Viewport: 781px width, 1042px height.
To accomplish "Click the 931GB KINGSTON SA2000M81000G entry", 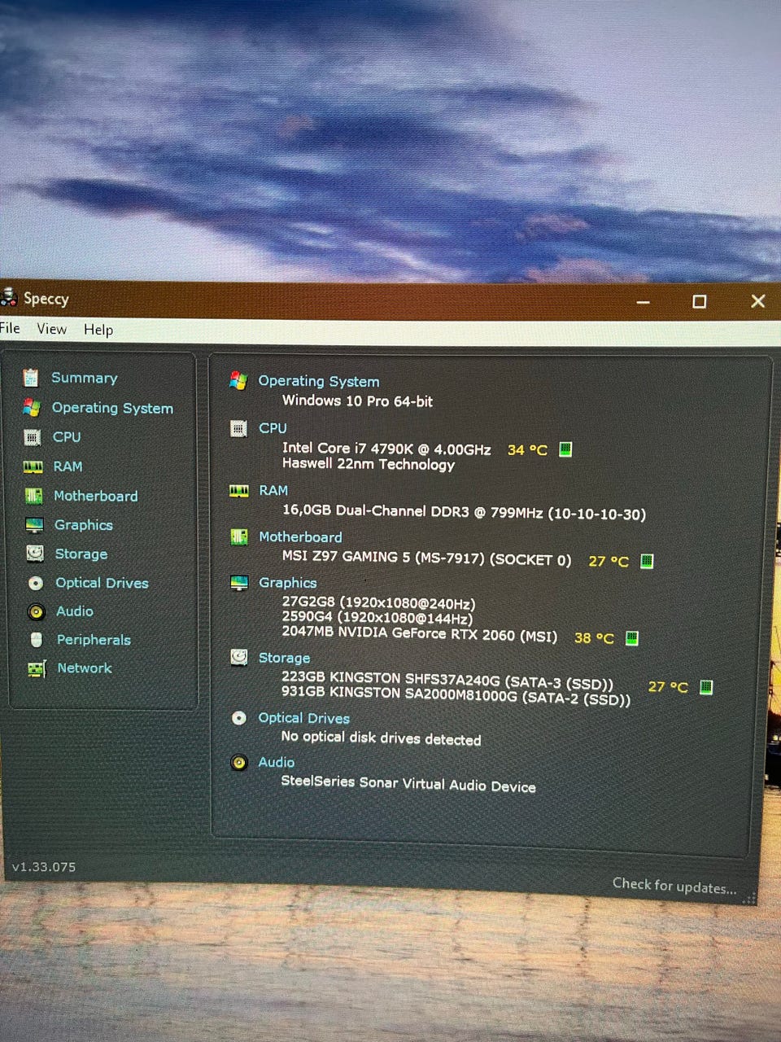I will point(456,695).
